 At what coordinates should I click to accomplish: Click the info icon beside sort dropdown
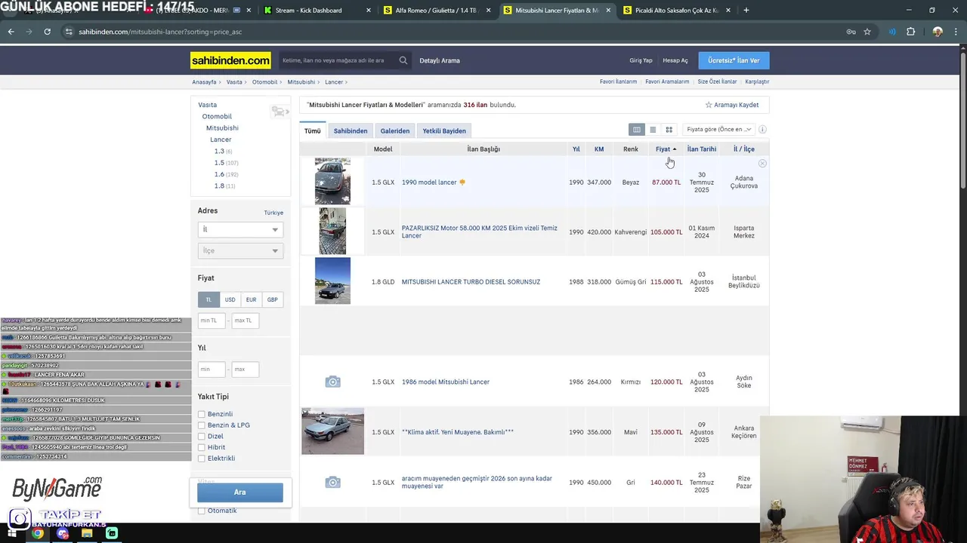pyautogui.click(x=762, y=130)
